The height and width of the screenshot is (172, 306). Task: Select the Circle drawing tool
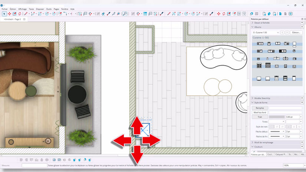(47, 14)
